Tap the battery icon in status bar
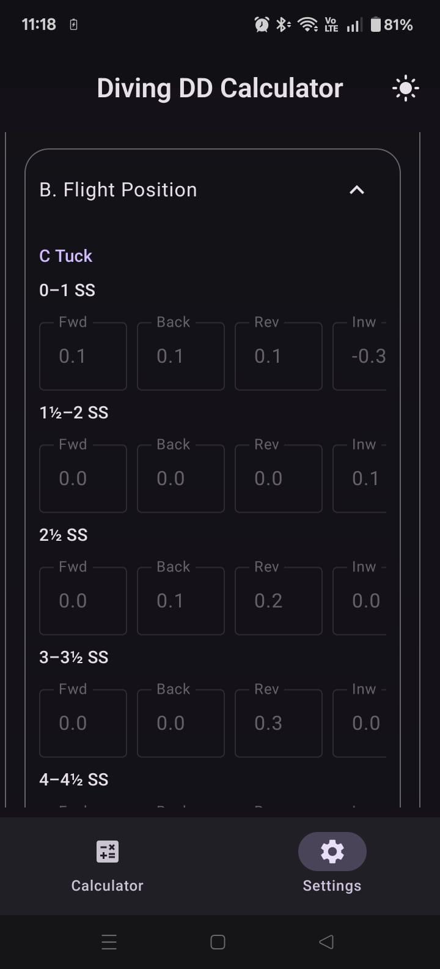 click(376, 24)
